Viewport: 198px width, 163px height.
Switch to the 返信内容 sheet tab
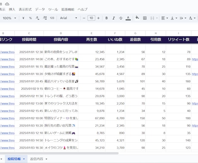pyautogui.click(x=37, y=159)
